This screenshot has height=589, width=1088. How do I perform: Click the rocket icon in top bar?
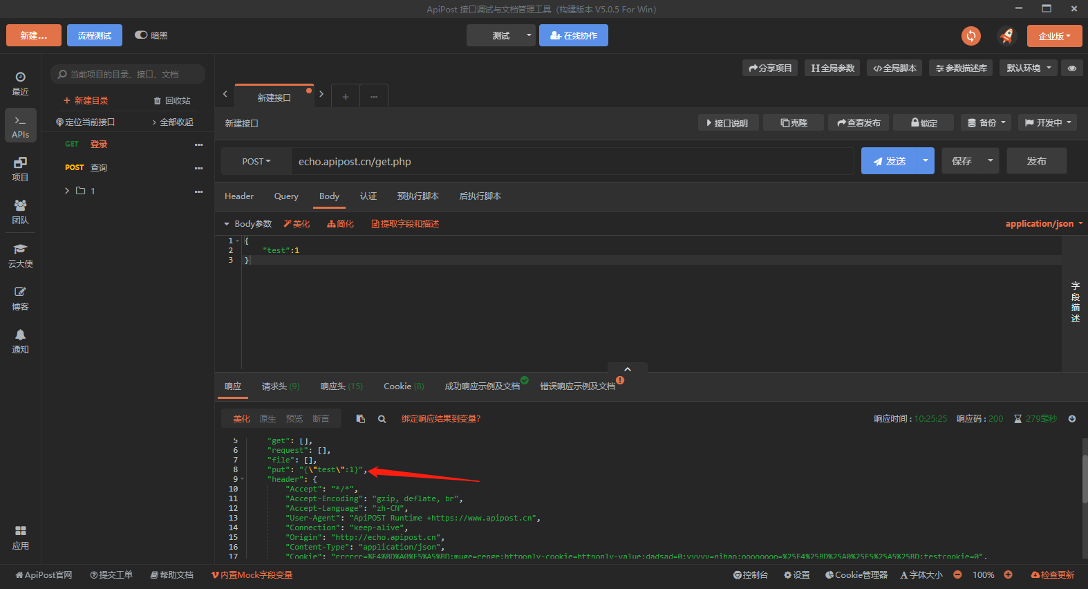click(1006, 36)
